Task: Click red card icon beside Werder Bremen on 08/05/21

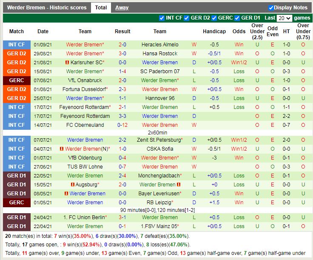Action: coord(66,194)
